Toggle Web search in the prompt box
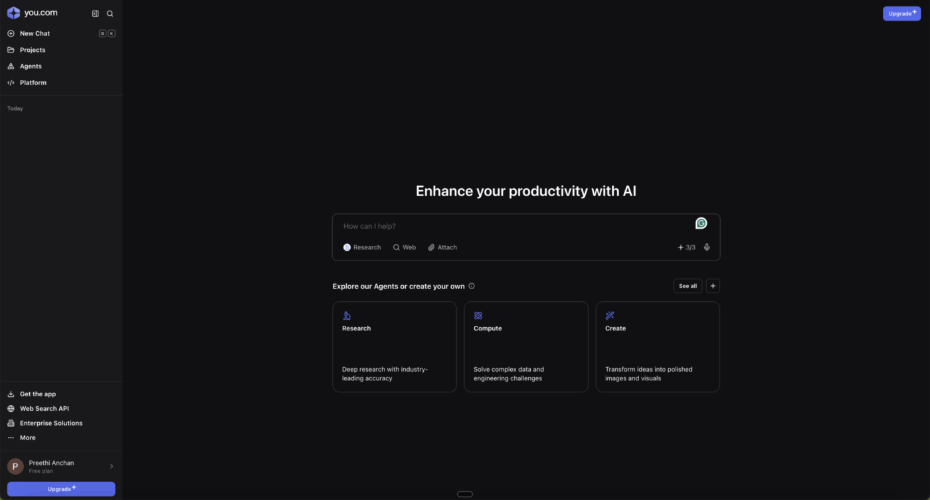930x500 pixels. pyautogui.click(x=404, y=247)
